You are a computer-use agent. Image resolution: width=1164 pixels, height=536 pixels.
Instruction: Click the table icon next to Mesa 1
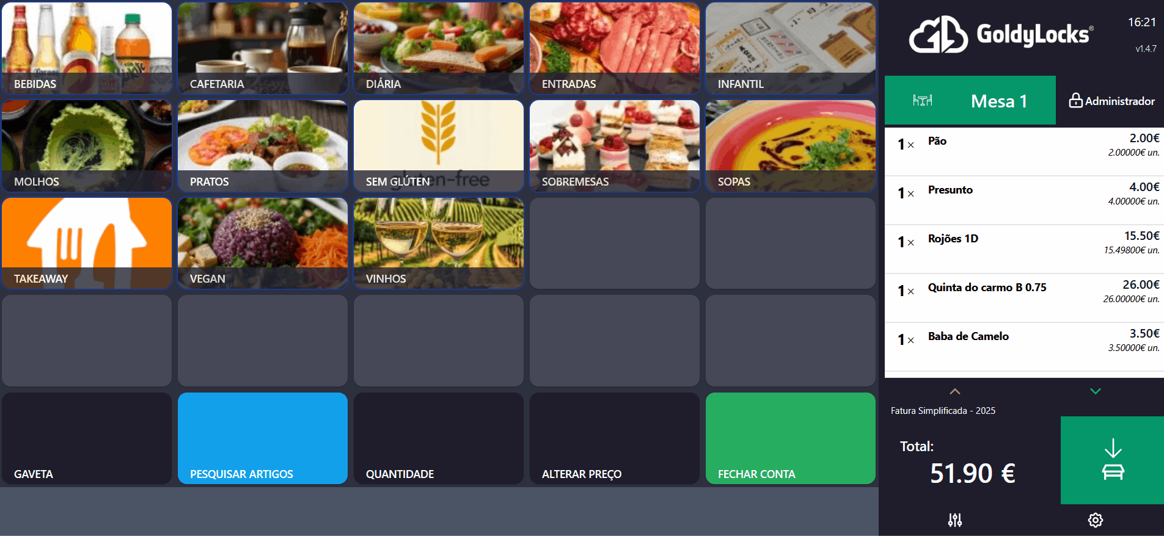[922, 101]
